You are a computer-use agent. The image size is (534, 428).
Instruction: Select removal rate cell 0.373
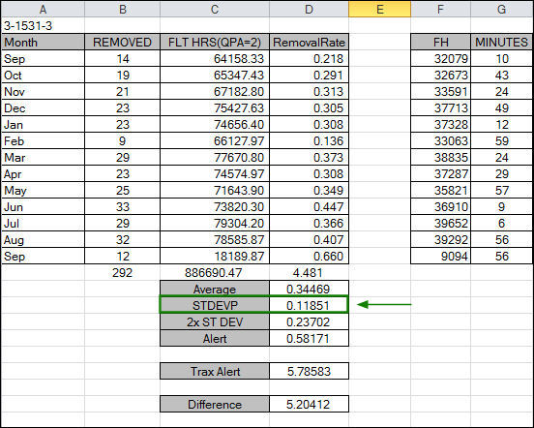point(309,158)
